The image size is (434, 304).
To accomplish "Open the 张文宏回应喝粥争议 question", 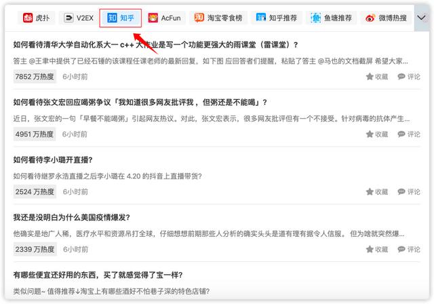I will click(x=140, y=102).
